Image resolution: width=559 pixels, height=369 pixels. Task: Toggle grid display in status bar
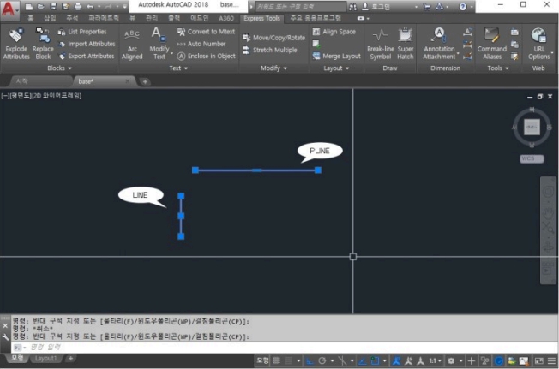pos(276,360)
